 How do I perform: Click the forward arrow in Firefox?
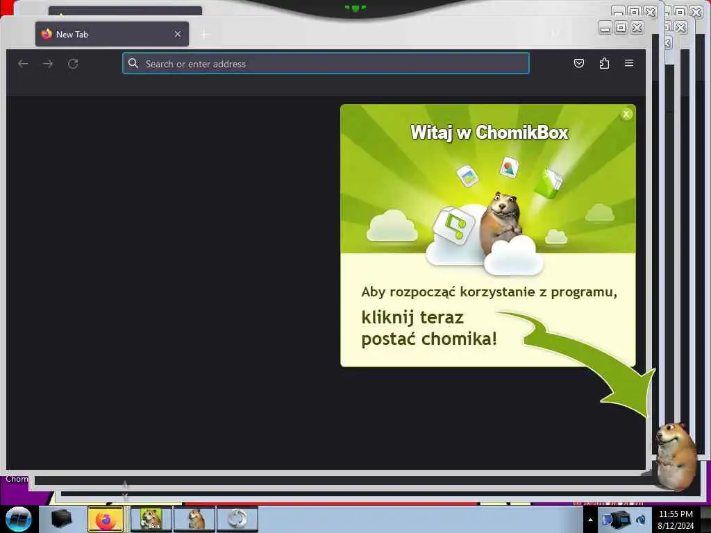(48, 64)
